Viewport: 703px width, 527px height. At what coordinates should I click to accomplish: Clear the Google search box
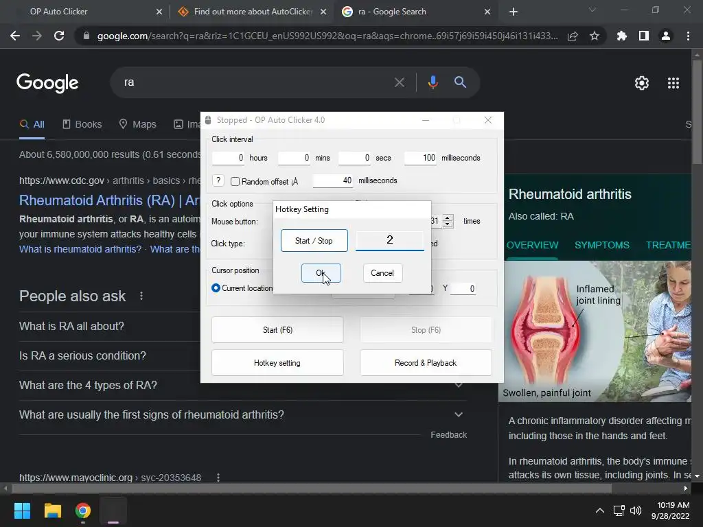point(399,82)
